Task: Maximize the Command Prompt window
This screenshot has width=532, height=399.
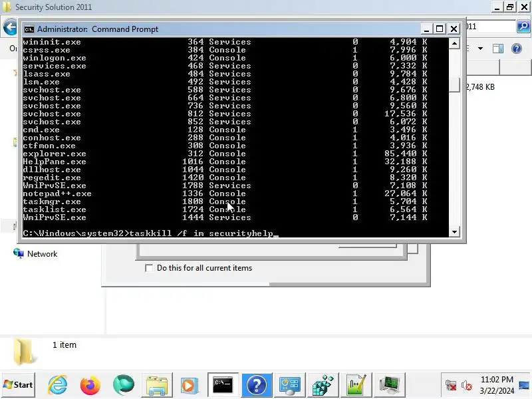Action: [440, 29]
